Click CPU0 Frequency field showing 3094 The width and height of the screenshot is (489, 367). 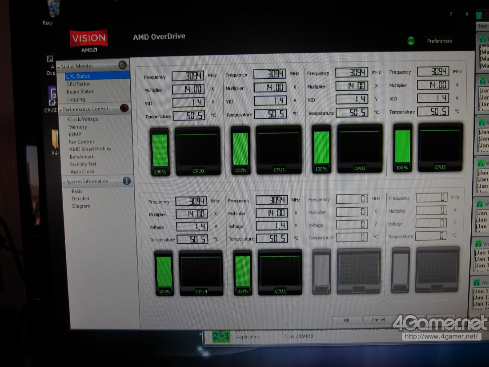click(188, 76)
